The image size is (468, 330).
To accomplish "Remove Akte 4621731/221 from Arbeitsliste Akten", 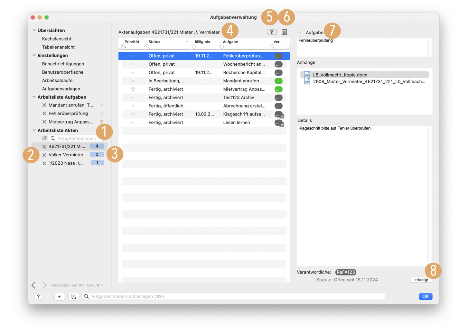I will 44,147.
